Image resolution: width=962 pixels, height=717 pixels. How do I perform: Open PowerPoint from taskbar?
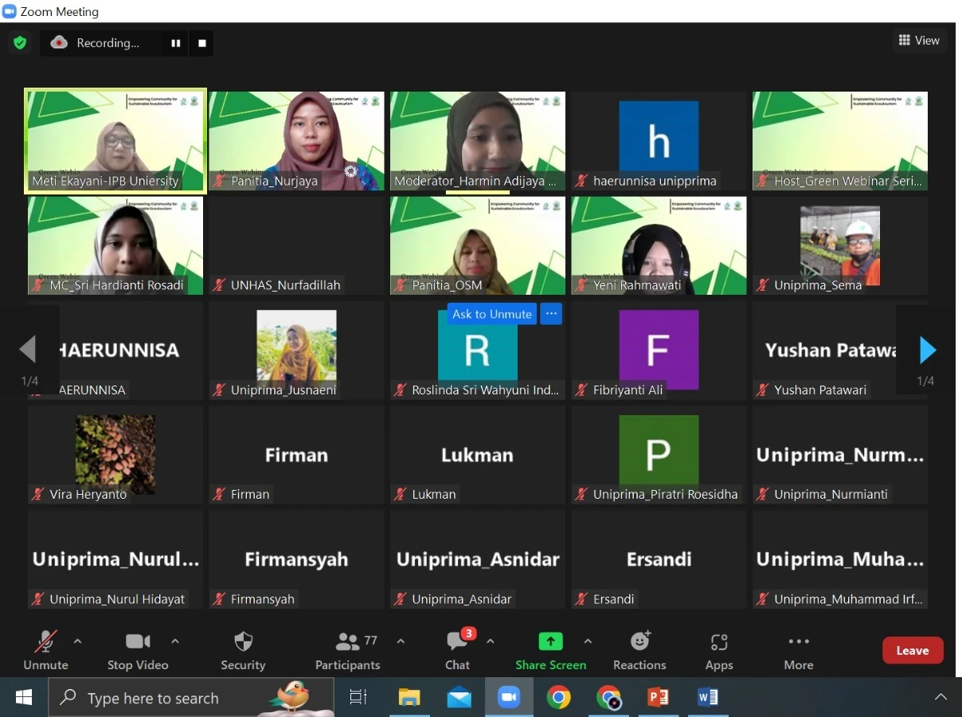(658, 698)
